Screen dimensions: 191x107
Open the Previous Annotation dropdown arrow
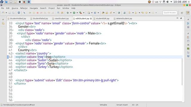point(139,13)
